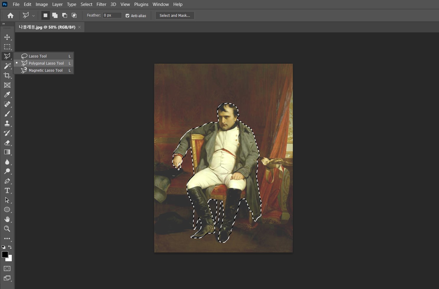Close the 나폴레옹.jpg document tab
Viewport: 439px width, 289px height.
click(79, 27)
